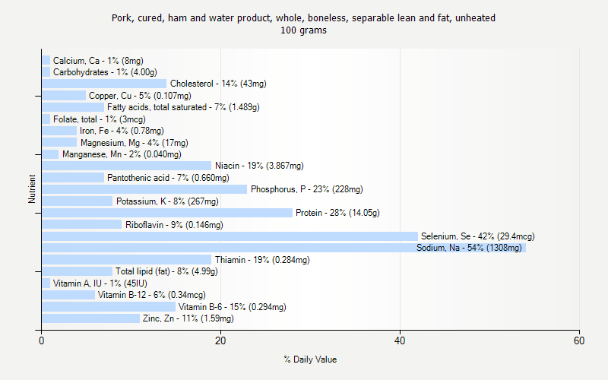Click the 40 tick on x-axis
This screenshot has width=608, height=380.
point(401,342)
